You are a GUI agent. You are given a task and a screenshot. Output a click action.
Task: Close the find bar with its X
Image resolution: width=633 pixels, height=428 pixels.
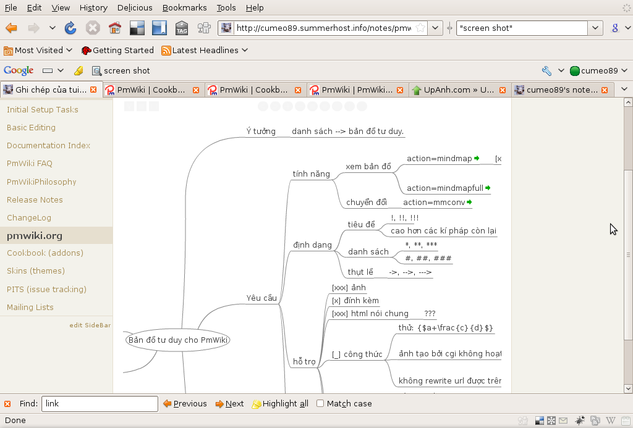click(x=7, y=404)
